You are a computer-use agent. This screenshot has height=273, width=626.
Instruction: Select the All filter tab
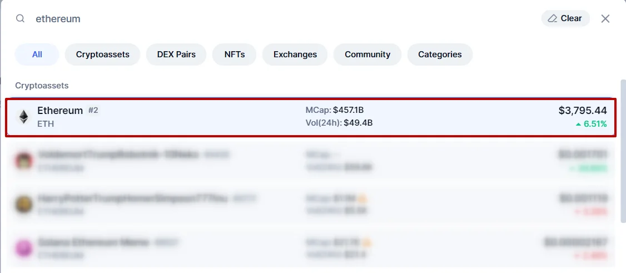37,54
